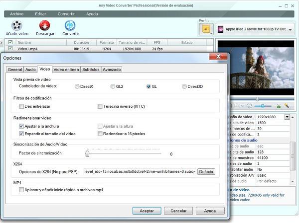The height and width of the screenshot is (223, 299).
Task: Click the Factor de sincronización slider handle
Action: click(87, 153)
